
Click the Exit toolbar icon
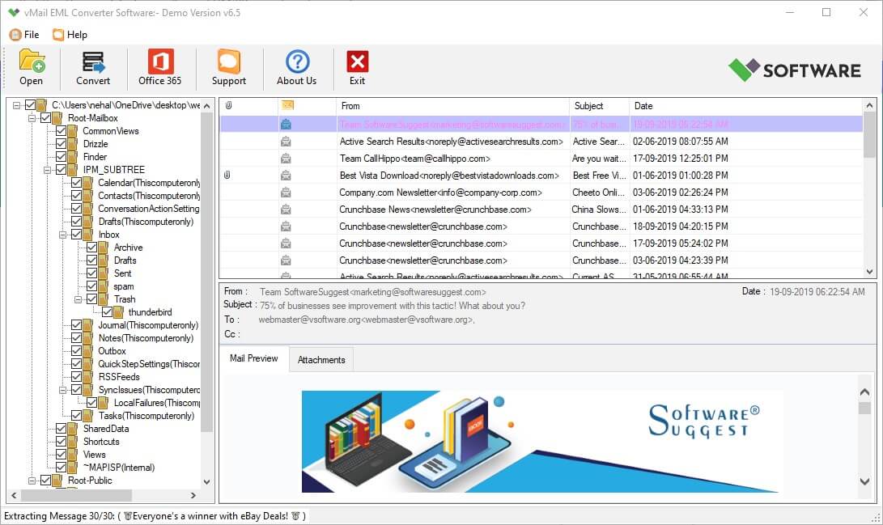(357, 68)
